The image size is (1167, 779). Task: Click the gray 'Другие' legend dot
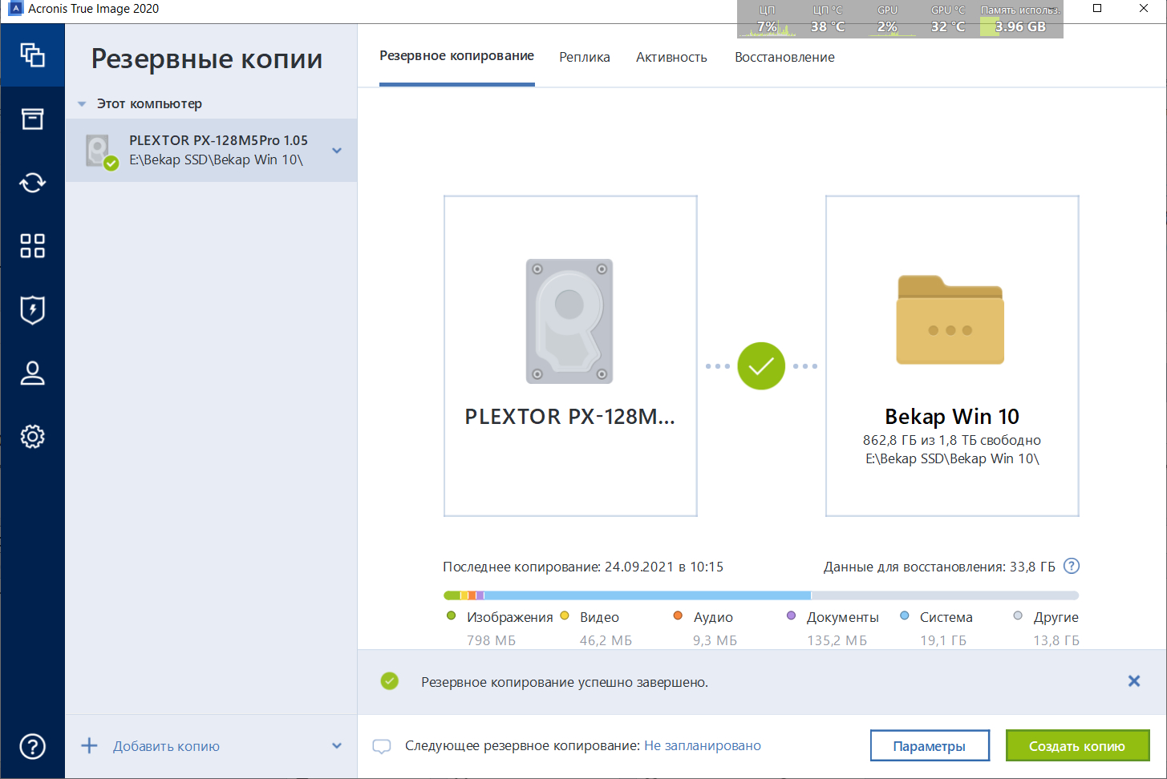click(1018, 616)
